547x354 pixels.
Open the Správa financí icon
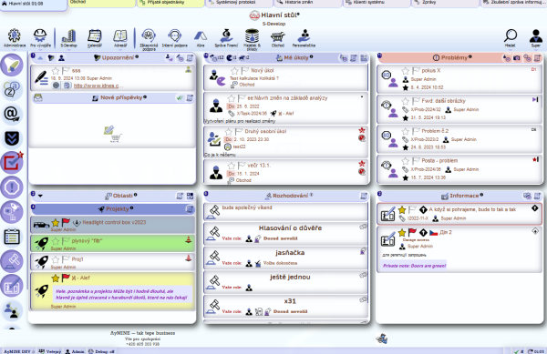[226, 35]
